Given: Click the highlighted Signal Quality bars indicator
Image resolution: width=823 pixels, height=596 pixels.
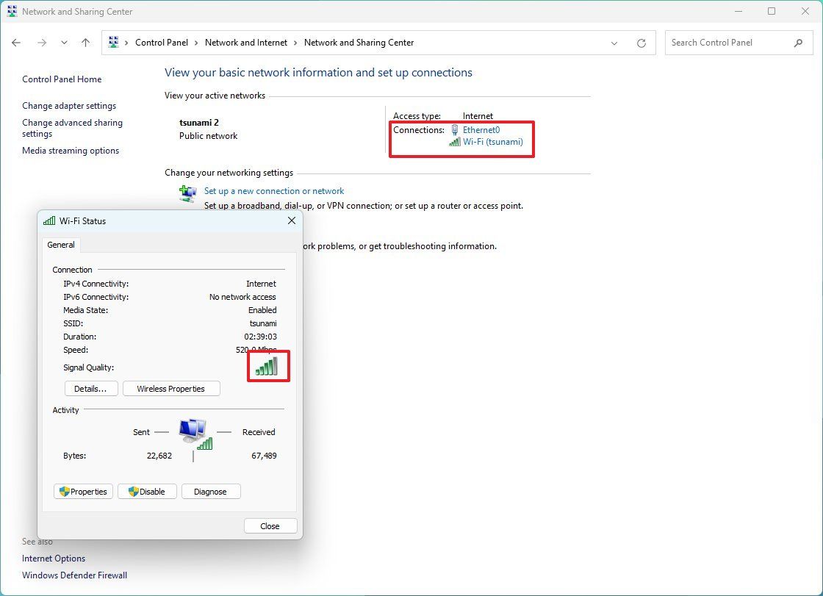Looking at the screenshot, I should (267, 365).
